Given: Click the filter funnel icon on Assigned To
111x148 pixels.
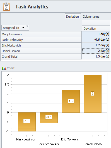Looking at the screenshot, I should coord(27,27).
